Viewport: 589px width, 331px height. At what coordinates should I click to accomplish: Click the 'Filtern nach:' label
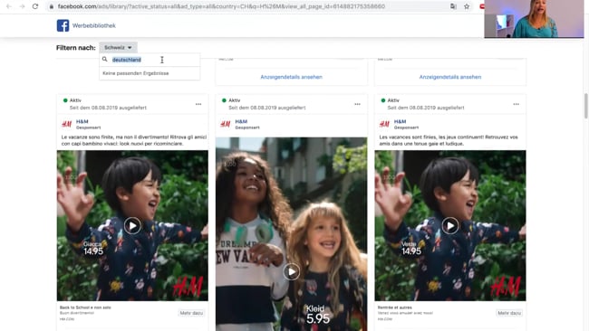pyautogui.click(x=76, y=48)
